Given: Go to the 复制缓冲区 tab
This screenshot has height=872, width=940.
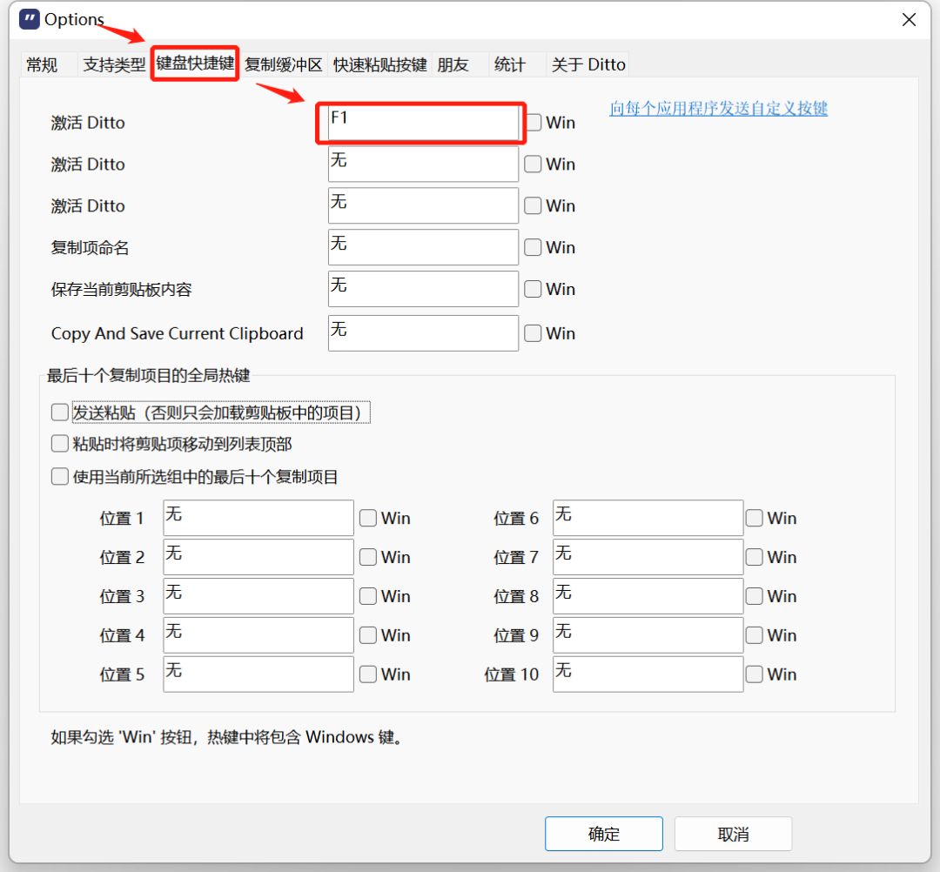Looking at the screenshot, I should [x=283, y=64].
